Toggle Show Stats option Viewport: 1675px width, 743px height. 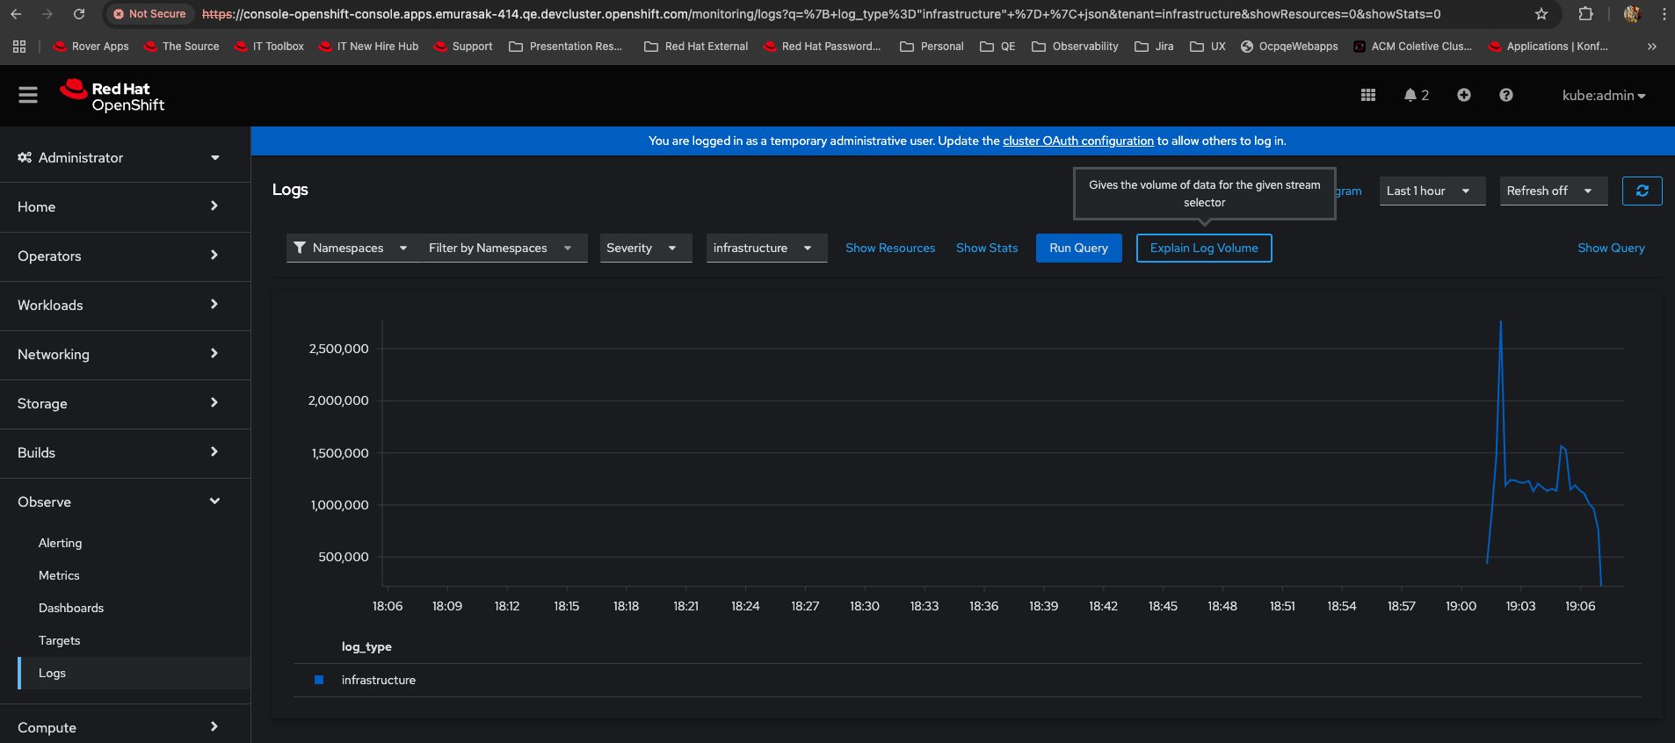pyautogui.click(x=986, y=248)
